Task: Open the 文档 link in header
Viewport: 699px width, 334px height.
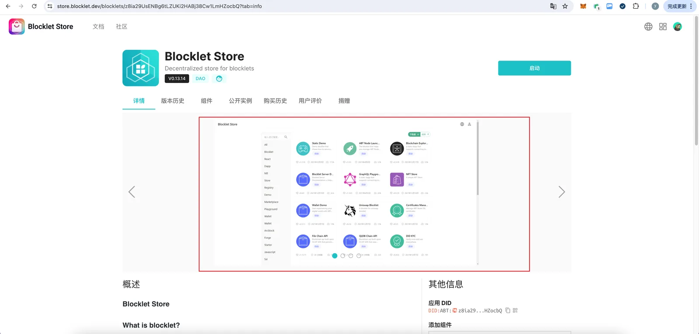Action: tap(98, 27)
